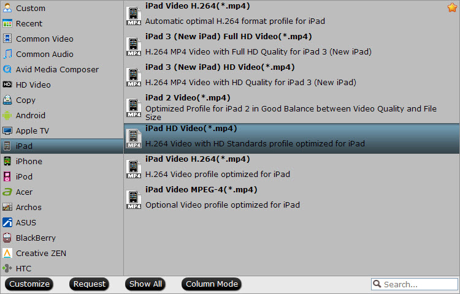460x294 pixels.
Task: Select the Copy category label
Action: tap(26, 100)
